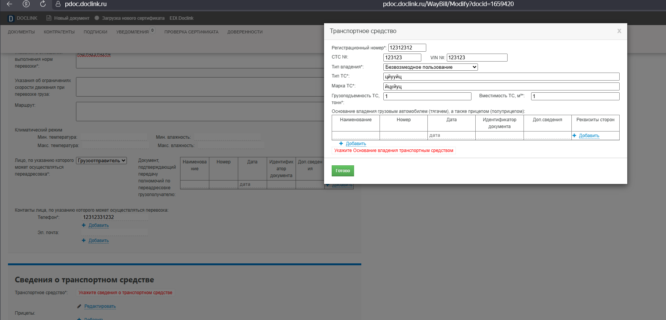The height and width of the screenshot is (320, 666).
Task: Click the padlock site security icon
Action: (58, 4)
